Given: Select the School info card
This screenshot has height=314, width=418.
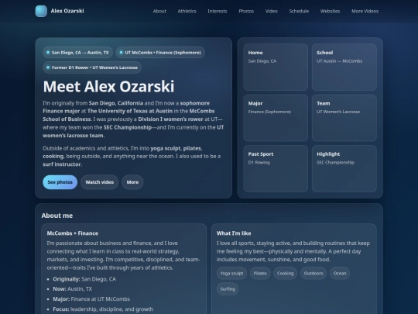Looking at the screenshot, I should pos(344,67).
